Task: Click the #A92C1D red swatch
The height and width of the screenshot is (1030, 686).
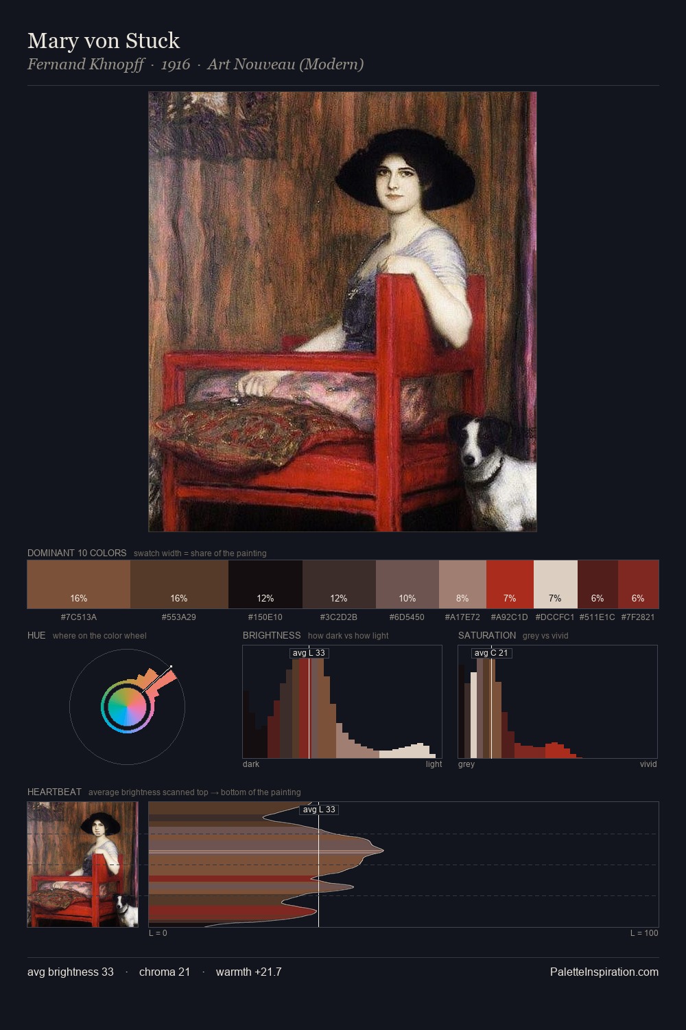Action: point(510,584)
